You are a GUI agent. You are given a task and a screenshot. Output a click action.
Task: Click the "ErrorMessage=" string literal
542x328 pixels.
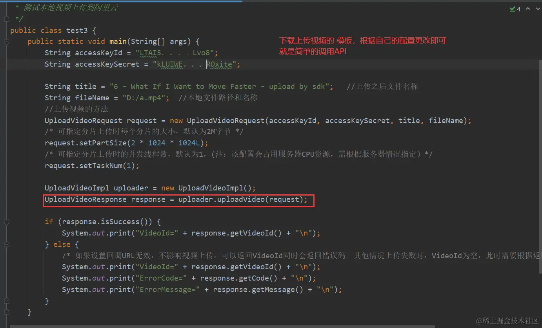[167, 290]
